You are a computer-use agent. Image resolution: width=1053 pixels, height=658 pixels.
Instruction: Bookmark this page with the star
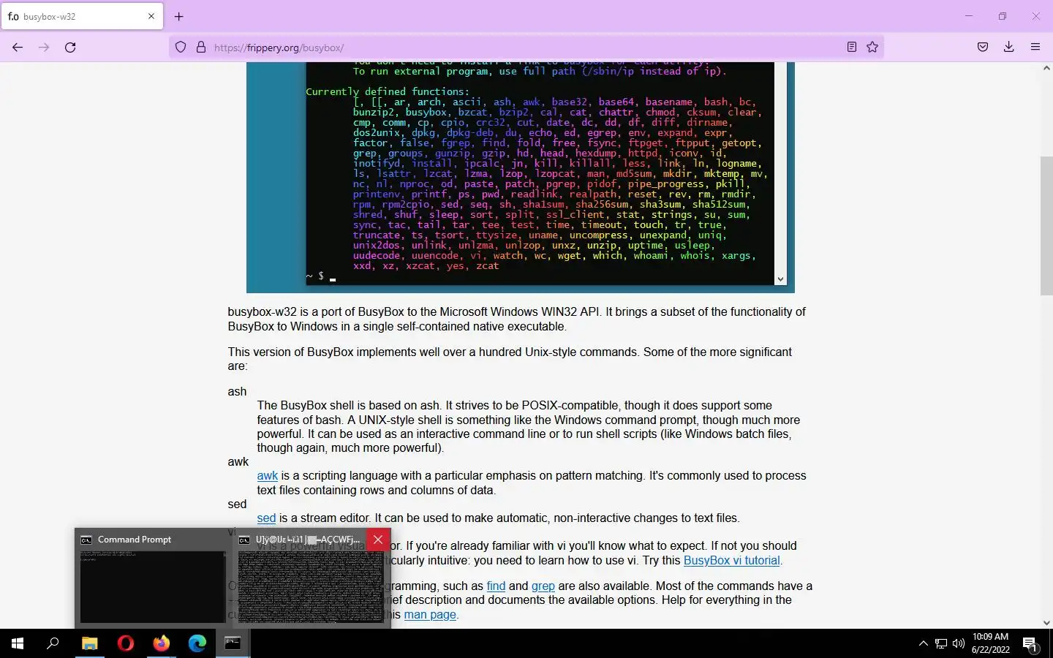coord(872,48)
